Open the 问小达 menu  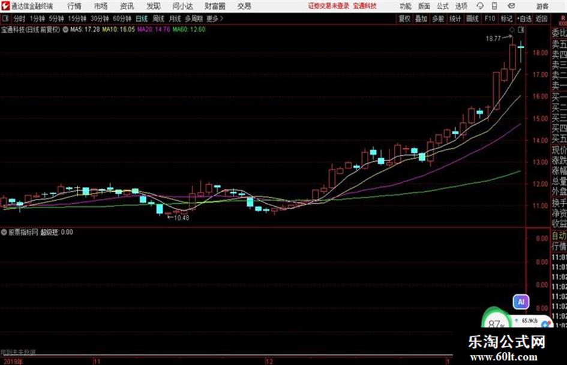[x=182, y=6]
